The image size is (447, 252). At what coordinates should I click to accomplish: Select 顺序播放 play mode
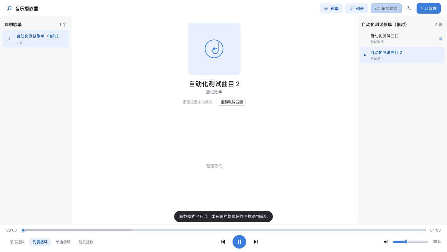[x=17, y=242]
